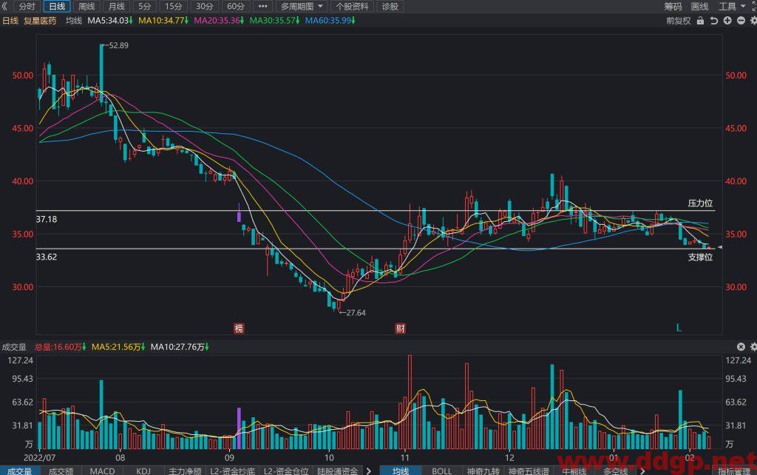
Task: Select the 多空线 indicator tab
Action: 616,471
